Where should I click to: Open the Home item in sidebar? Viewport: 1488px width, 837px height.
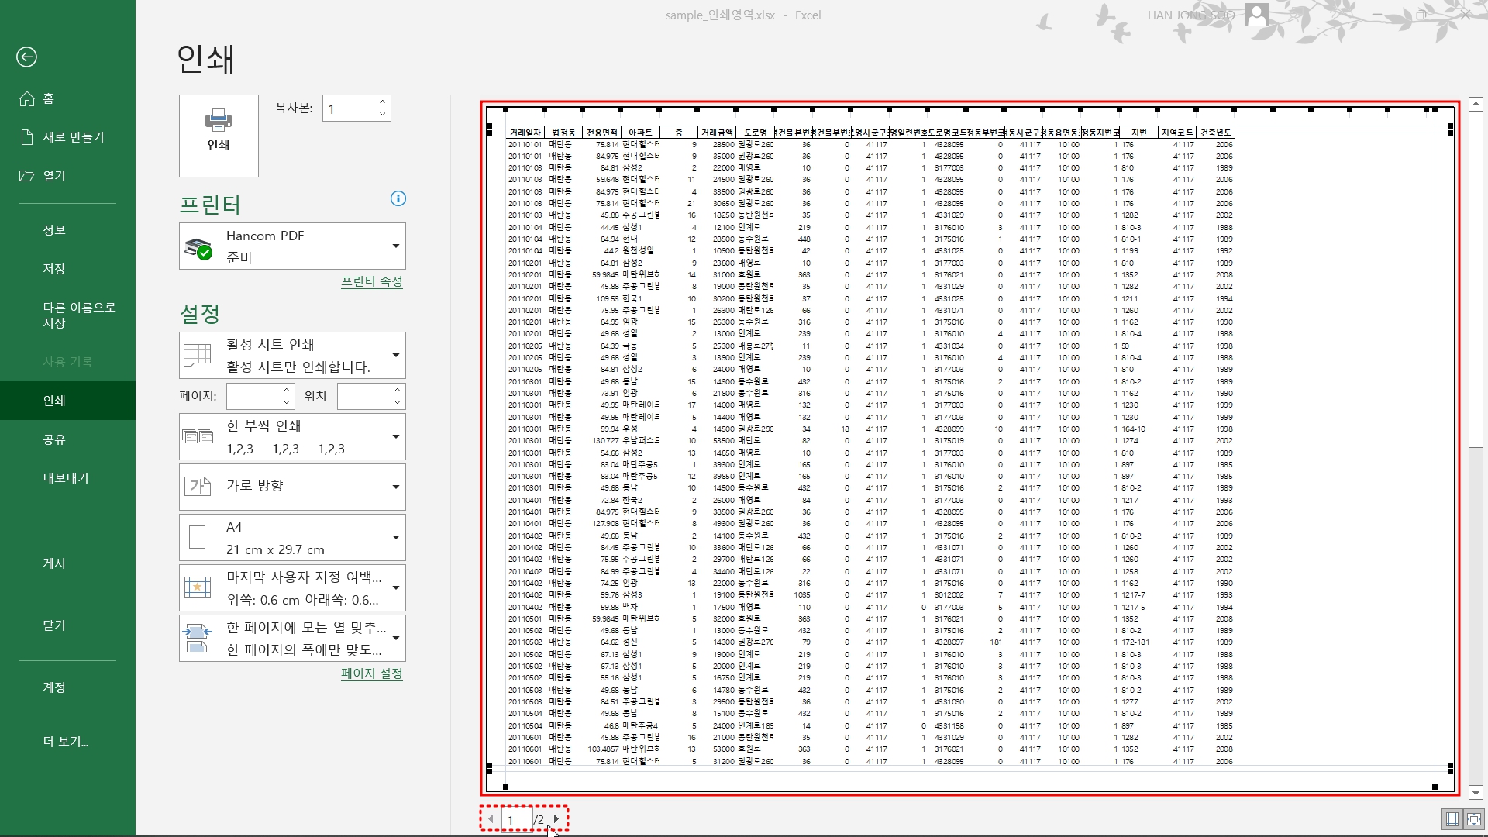pyautogui.click(x=48, y=98)
